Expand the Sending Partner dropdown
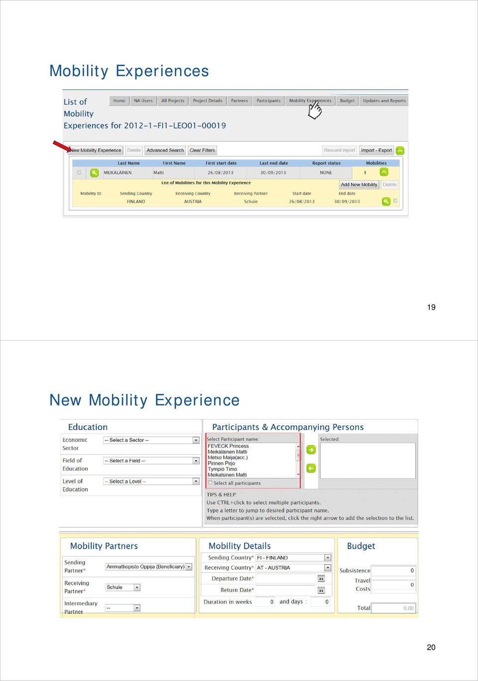Screen dimensions: 478x681 click(x=149, y=567)
